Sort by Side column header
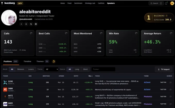The image size is (175, 108). coord(30,76)
